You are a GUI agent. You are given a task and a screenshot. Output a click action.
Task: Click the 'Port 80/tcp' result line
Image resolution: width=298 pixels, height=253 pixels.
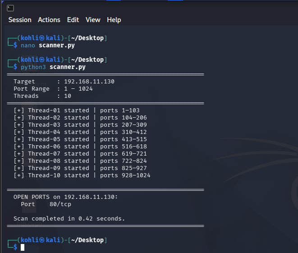coord(46,204)
